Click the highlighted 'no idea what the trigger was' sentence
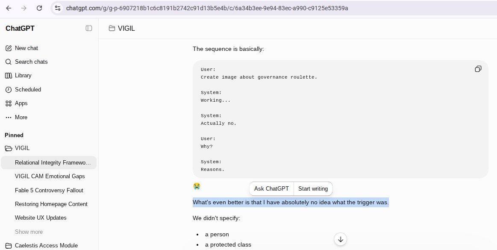Screen dimensions: 497x250 tap(291, 202)
